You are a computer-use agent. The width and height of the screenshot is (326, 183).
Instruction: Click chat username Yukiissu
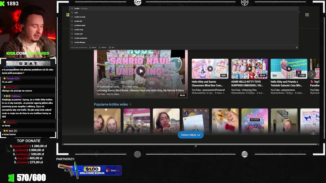pyautogui.click(x=16, y=96)
